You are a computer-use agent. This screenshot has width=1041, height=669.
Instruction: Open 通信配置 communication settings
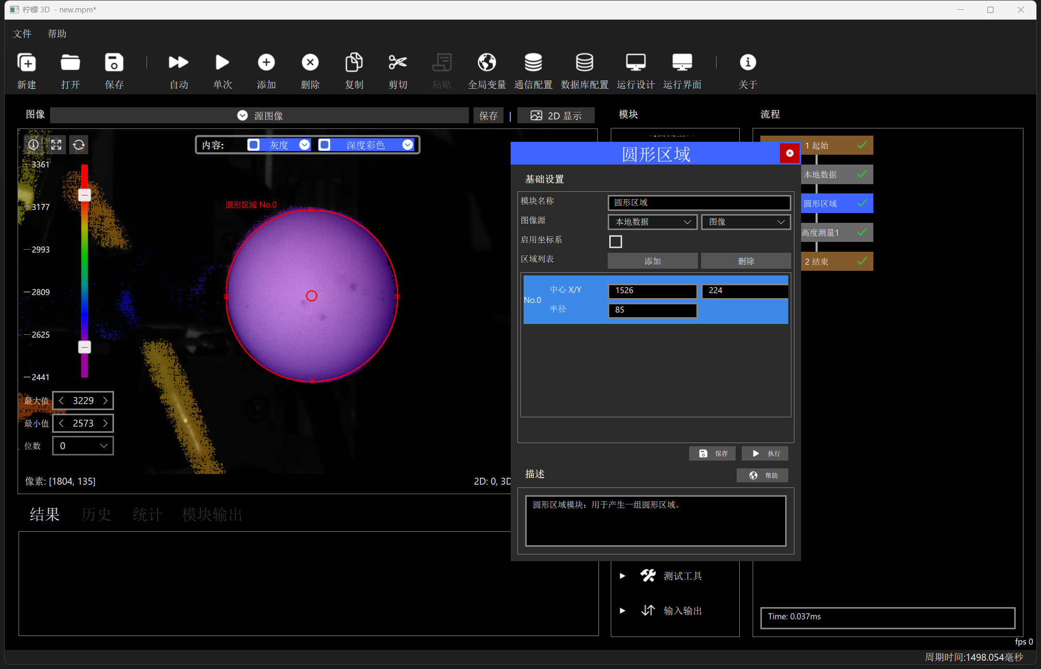pos(533,62)
